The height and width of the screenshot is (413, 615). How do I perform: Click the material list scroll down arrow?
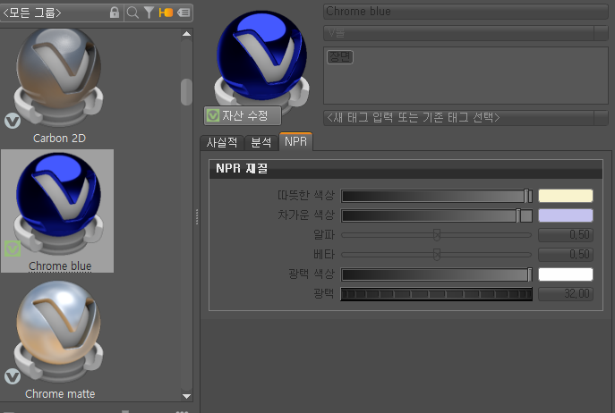click(187, 396)
